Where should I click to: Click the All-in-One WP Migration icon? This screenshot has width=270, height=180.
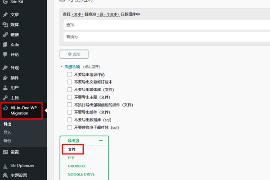(5, 108)
